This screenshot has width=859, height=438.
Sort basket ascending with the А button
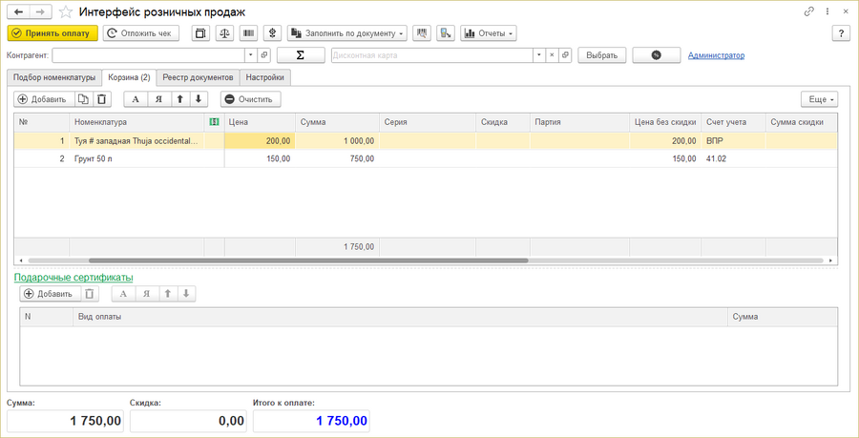click(136, 99)
